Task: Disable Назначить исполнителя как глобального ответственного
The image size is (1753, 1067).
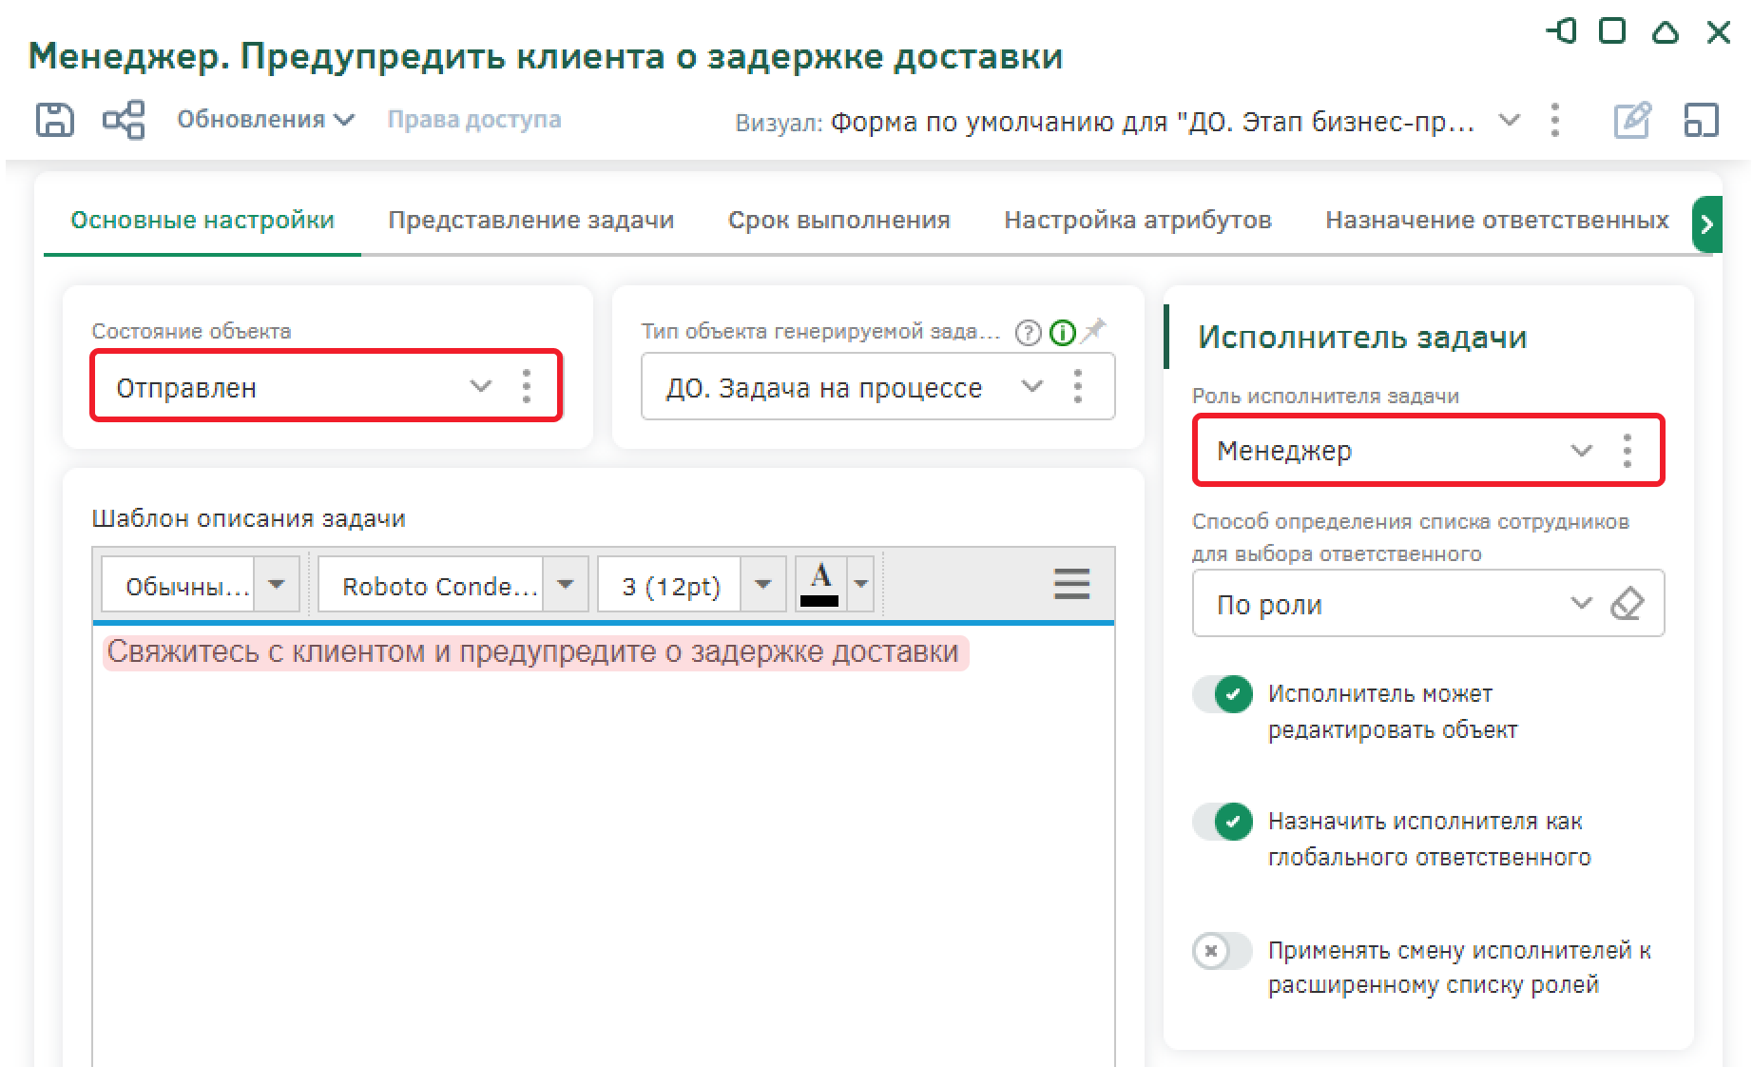Action: click(x=1223, y=822)
